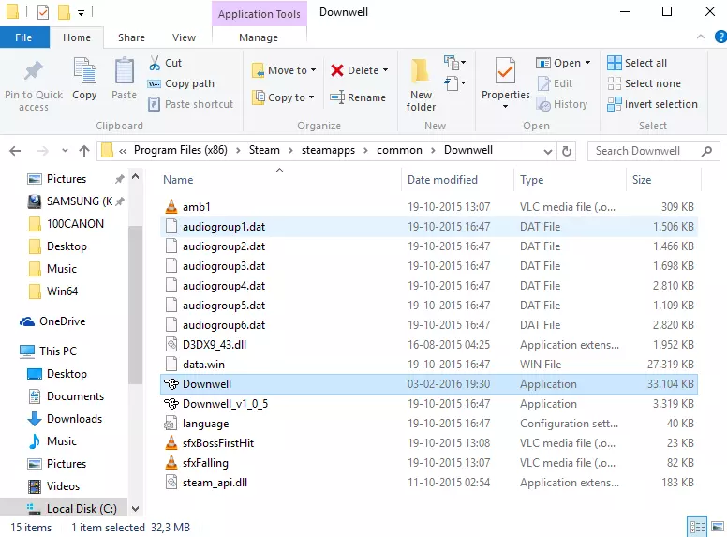Rename the selected file
The width and height of the screenshot is (727, 537).
[x=358, y=97]
